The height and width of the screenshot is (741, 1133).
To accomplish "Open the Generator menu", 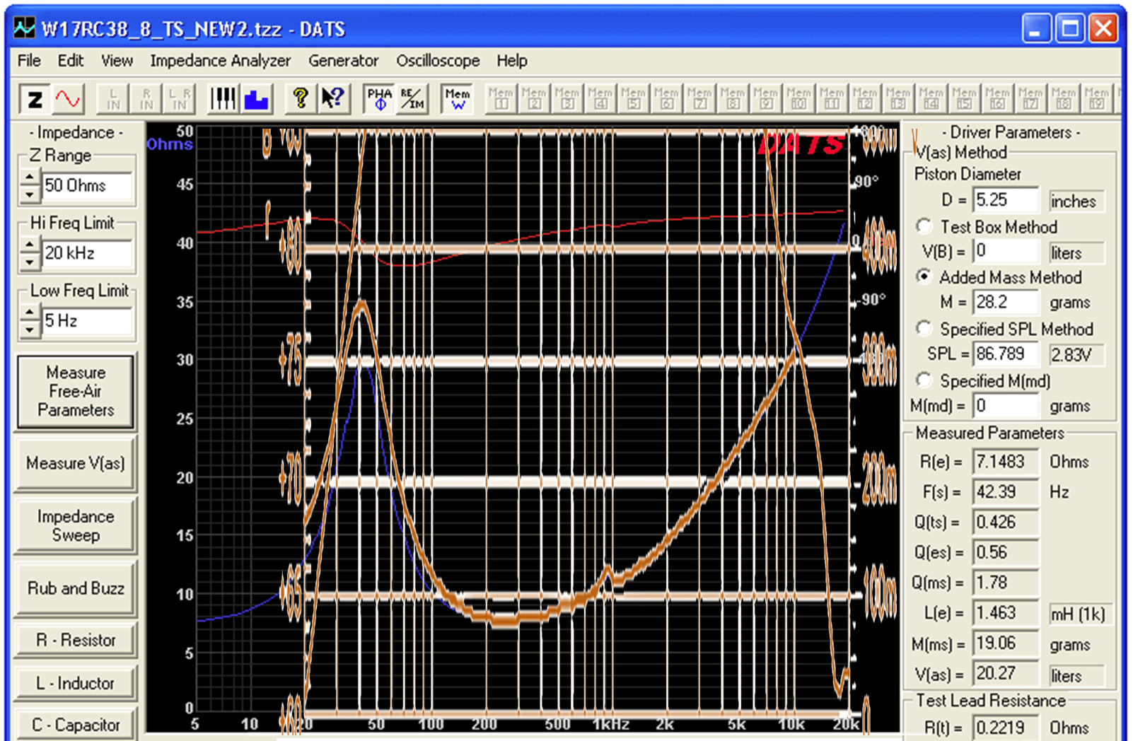I will pos(343,61).
